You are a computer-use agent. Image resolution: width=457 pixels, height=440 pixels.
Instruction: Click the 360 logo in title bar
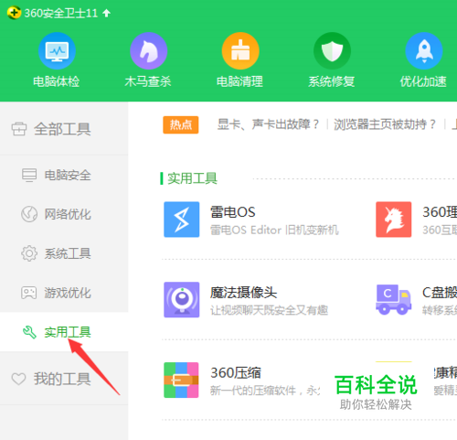click(14, 13)
